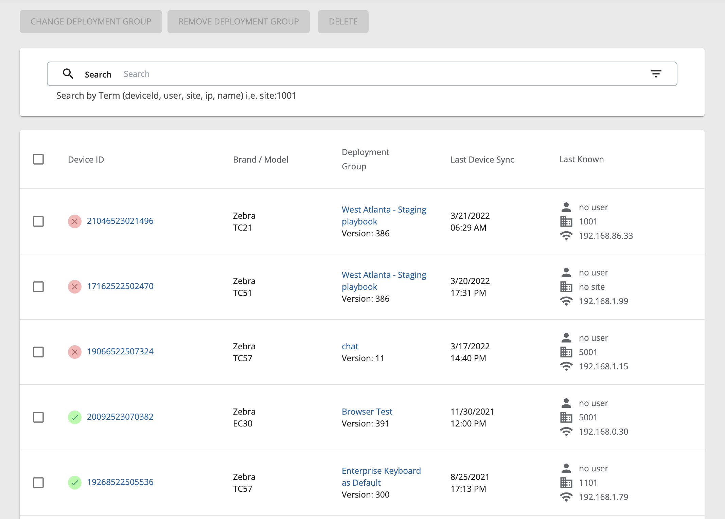Click user icon in 20092523070382 row
The height and width of the screenshot is (519, 725).
point(566,403)
